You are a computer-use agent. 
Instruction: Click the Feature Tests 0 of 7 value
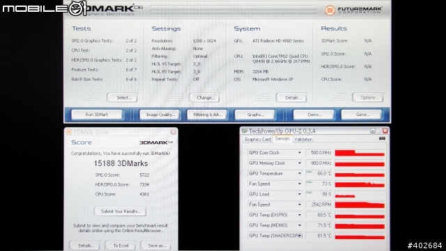pos(131,70)
